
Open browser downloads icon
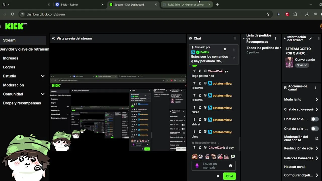(x=307, y=14)
